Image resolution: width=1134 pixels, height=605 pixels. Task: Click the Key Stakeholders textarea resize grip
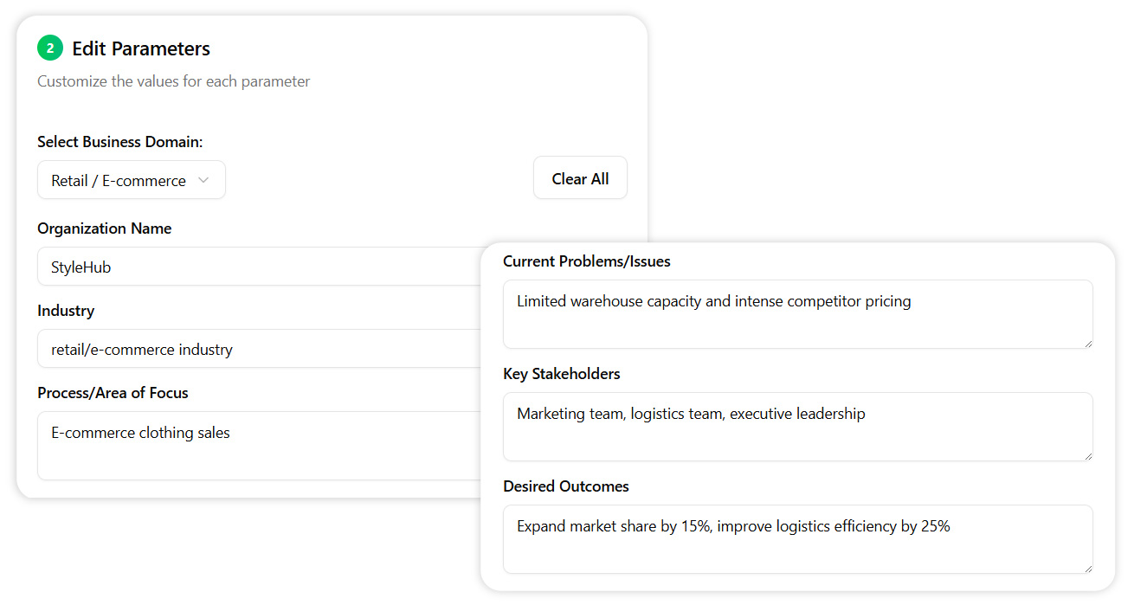point(1087,455)
